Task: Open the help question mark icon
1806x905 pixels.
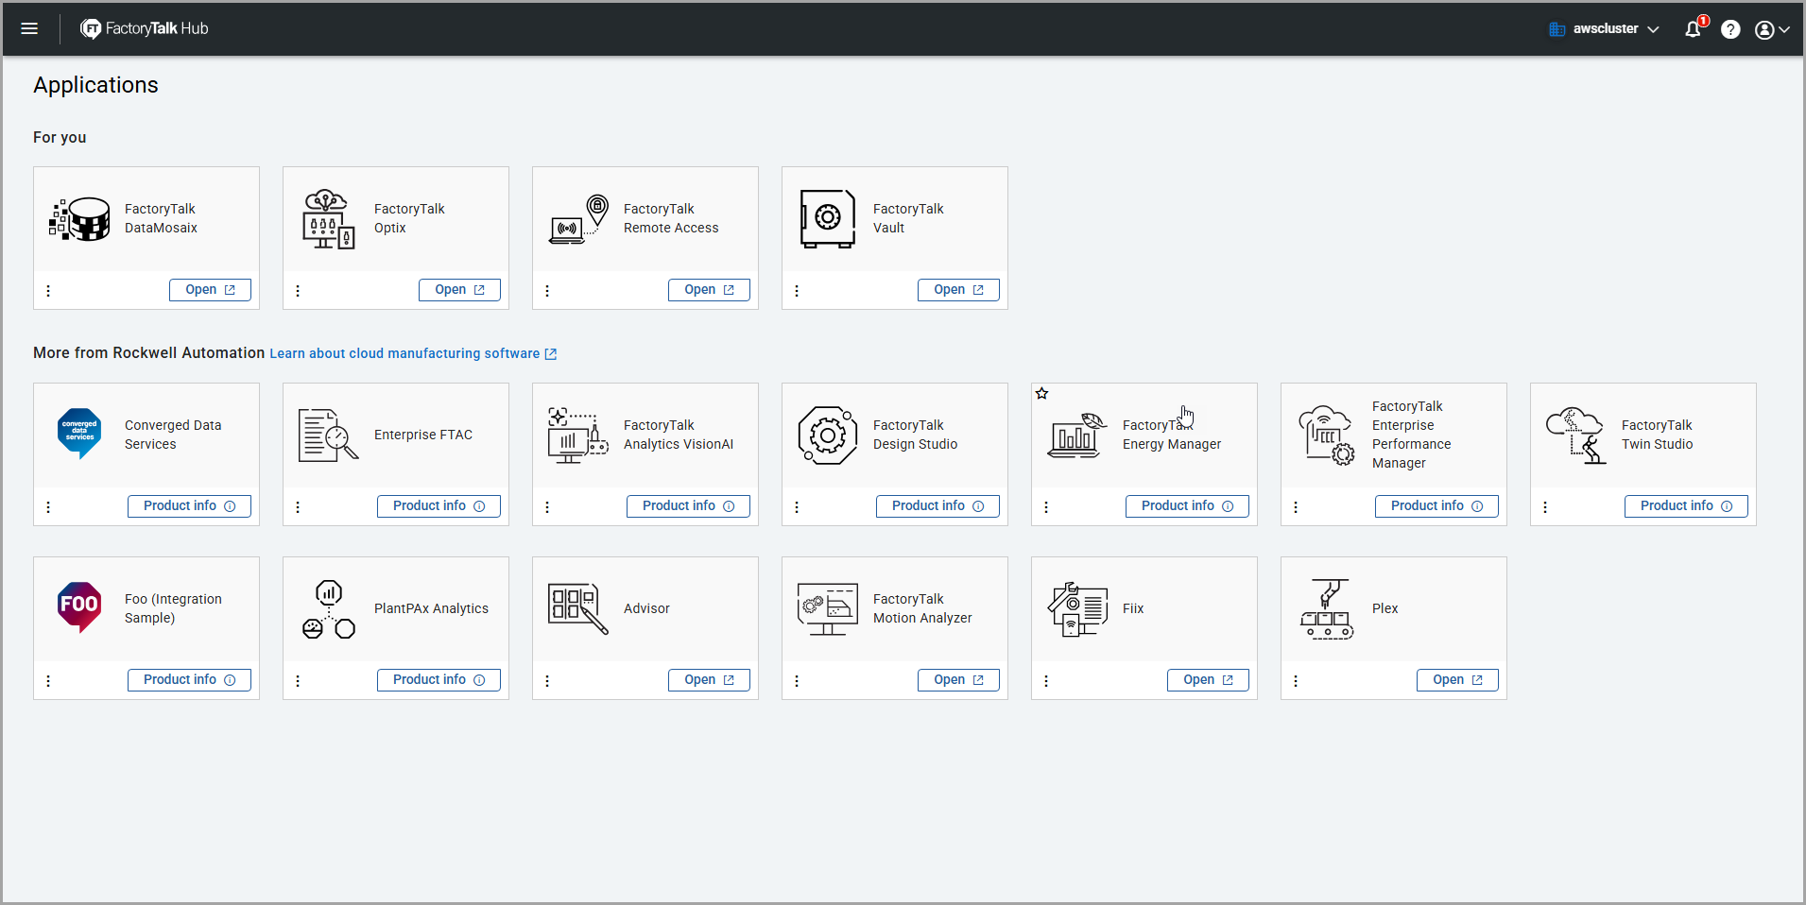Action: (1730, 29)
